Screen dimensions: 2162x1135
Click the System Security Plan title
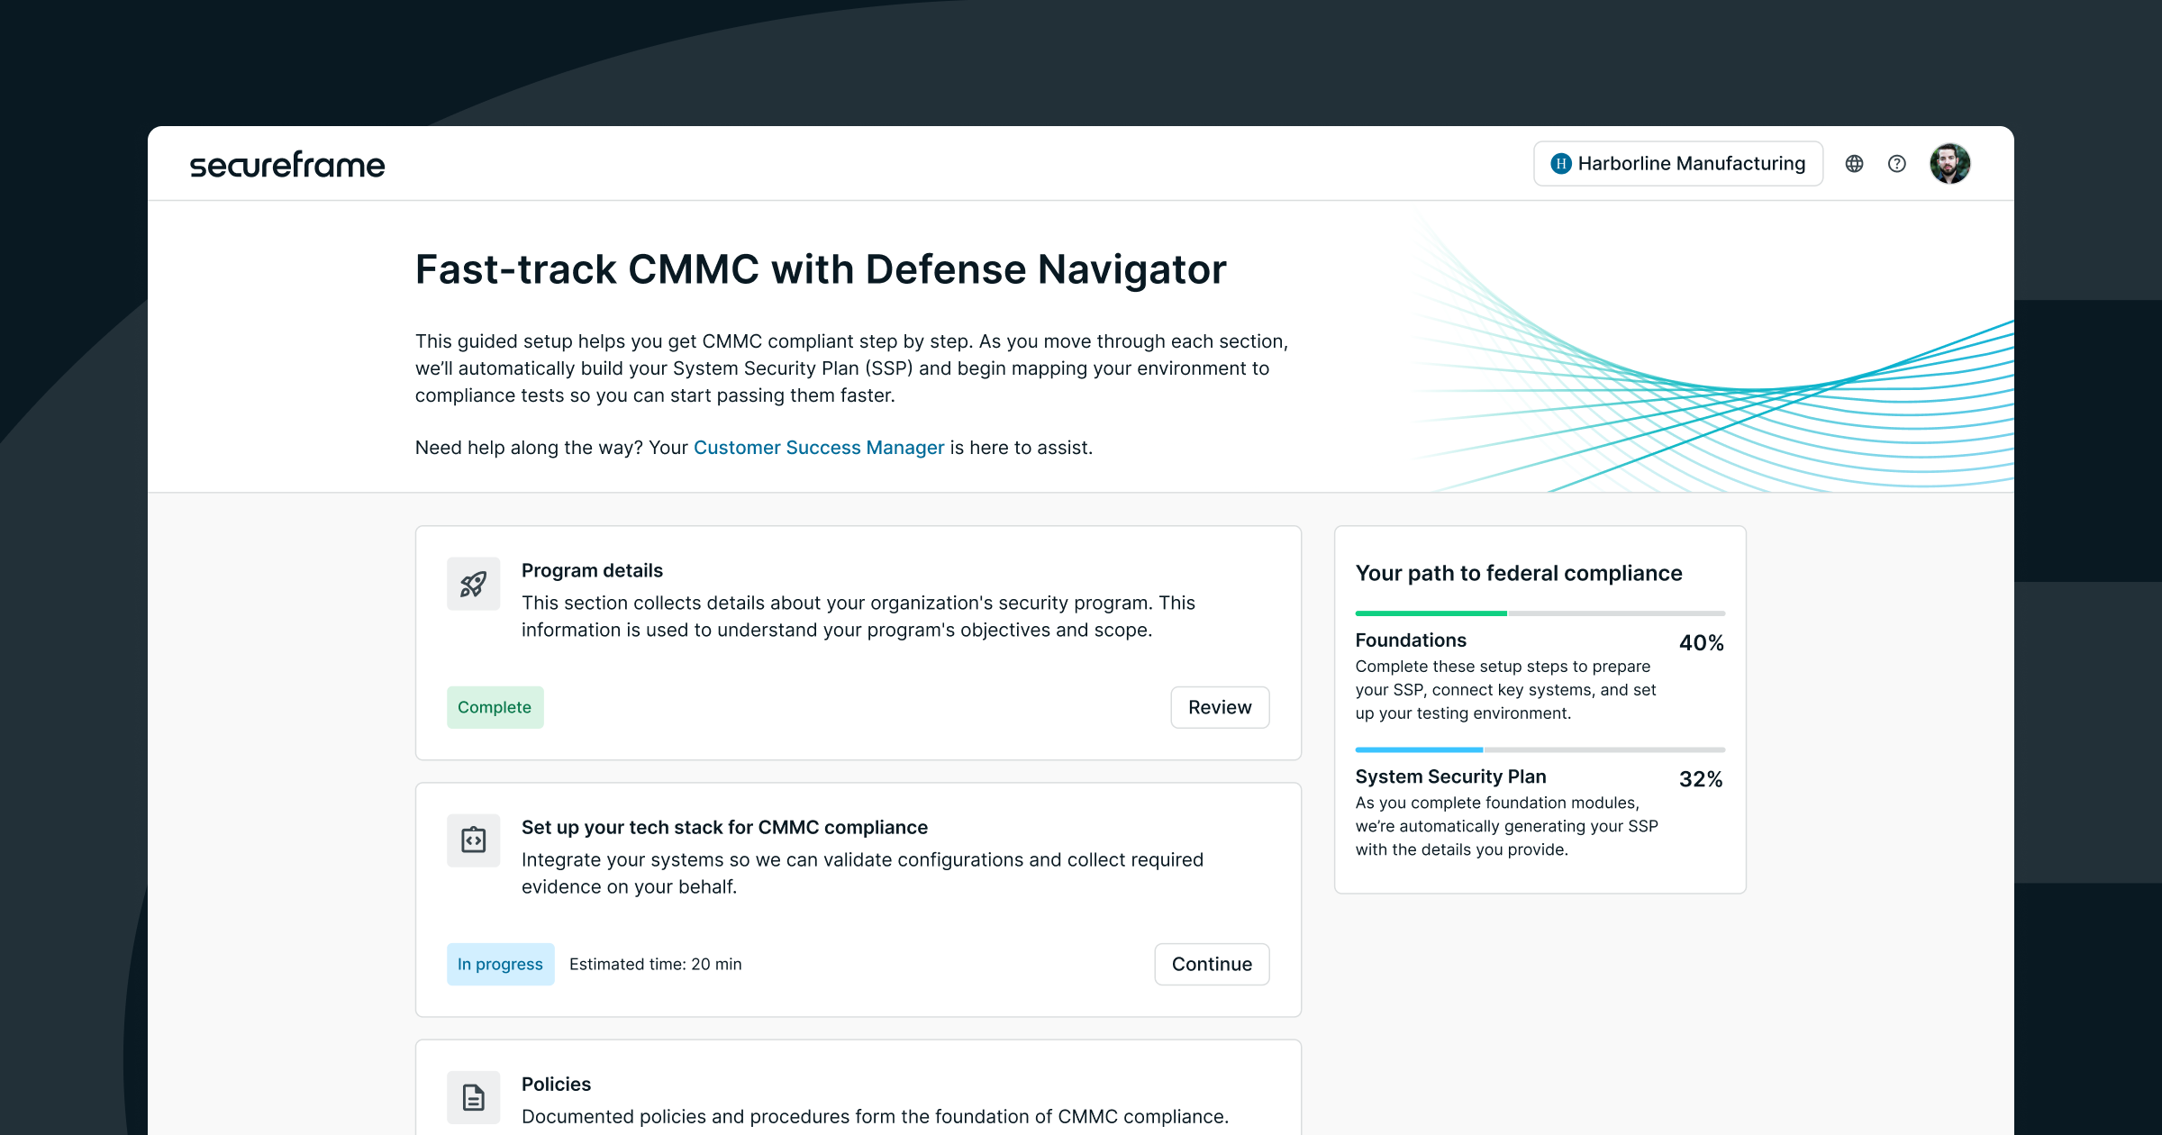click(x=1450, y=776)
